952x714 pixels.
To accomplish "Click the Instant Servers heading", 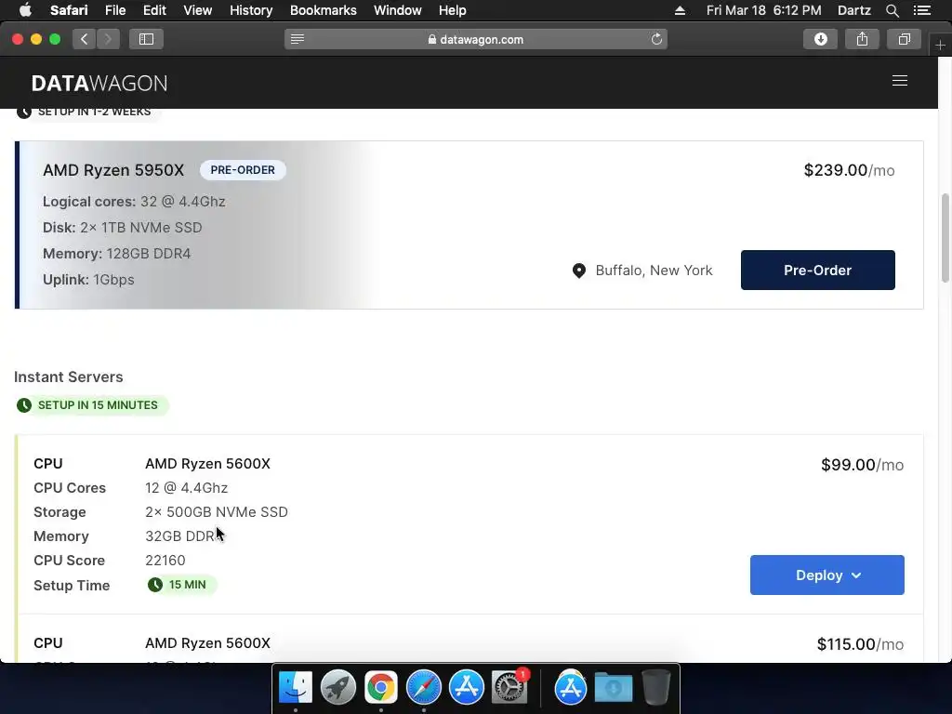I will pos(69,377).
